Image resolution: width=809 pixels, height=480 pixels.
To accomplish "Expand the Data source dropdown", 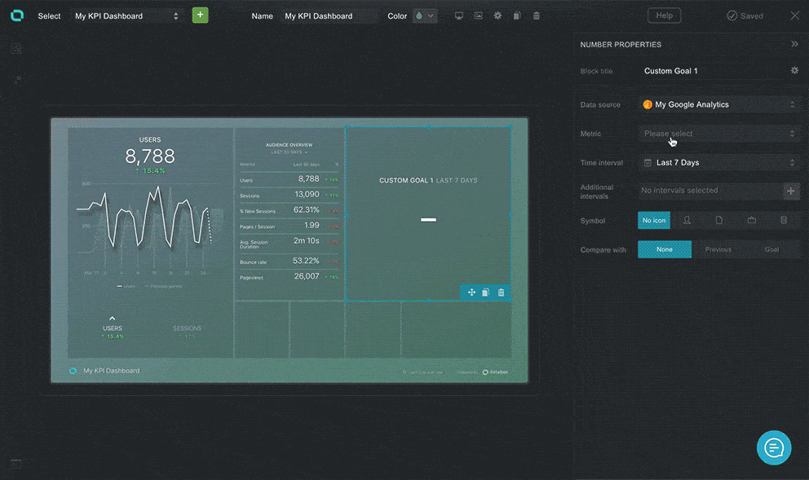I will point(718,104).
